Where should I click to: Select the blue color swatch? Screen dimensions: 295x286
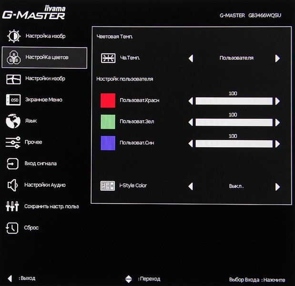(108, 143)
